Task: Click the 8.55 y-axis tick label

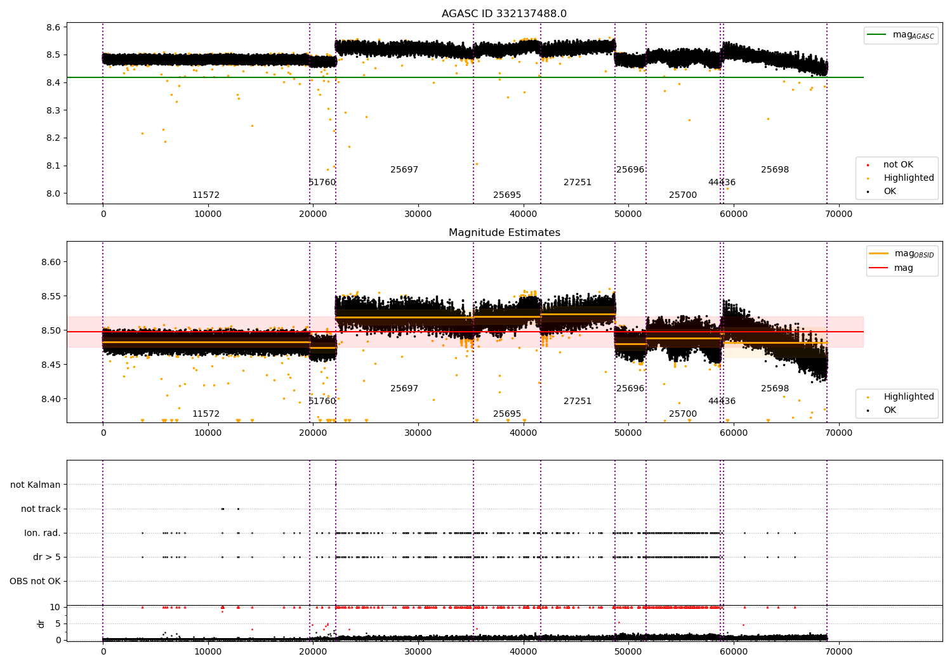Action: [x=51, y=296]
